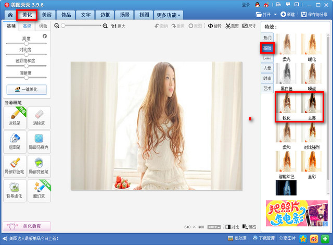333x245 pixels.
Task: Click the 美化教程 tutorial button
Action: [x=28, y=226]
